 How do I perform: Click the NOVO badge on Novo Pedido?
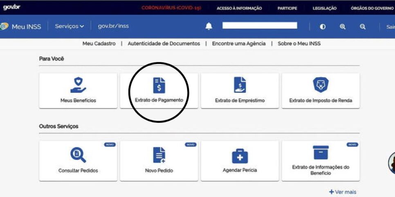[x=191, y=145]
